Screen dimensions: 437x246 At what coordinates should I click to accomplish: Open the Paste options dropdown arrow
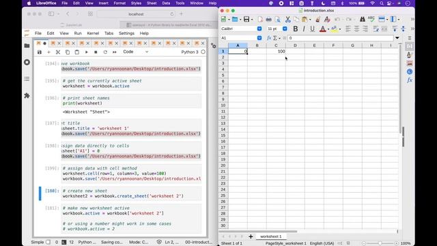[x=310, y=20]
